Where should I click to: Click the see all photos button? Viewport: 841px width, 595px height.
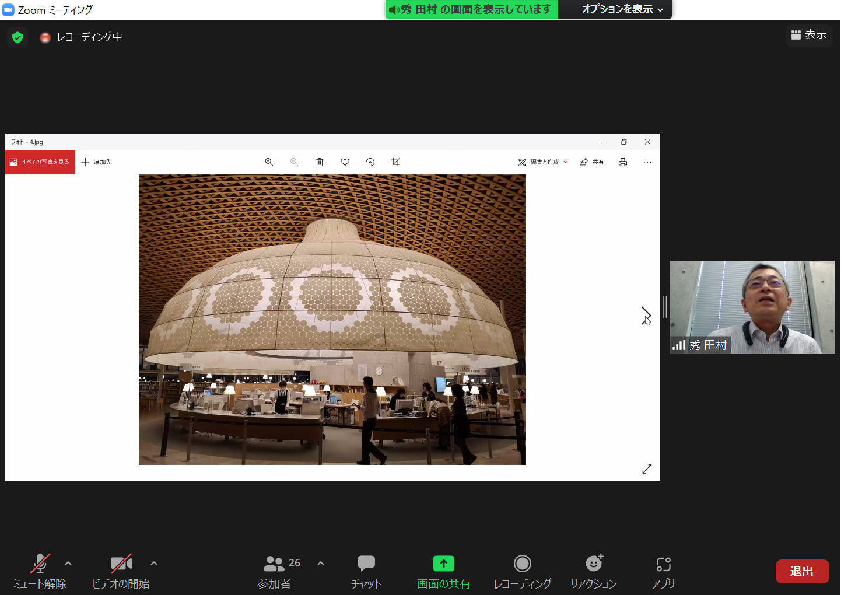(x=40, y=162)
